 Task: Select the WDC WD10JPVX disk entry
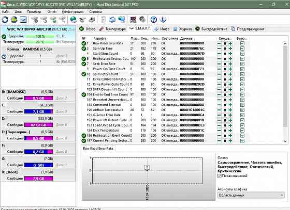click(38, 36)
